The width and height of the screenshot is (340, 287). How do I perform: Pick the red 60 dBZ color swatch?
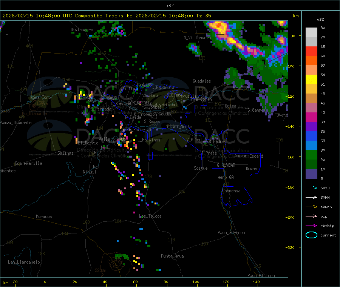coord(311,51)
